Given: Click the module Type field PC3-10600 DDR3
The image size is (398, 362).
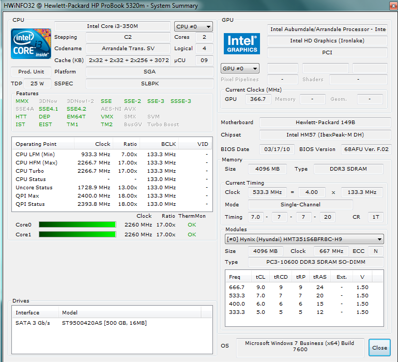Looking at the screenshot, I should (316, 262).
